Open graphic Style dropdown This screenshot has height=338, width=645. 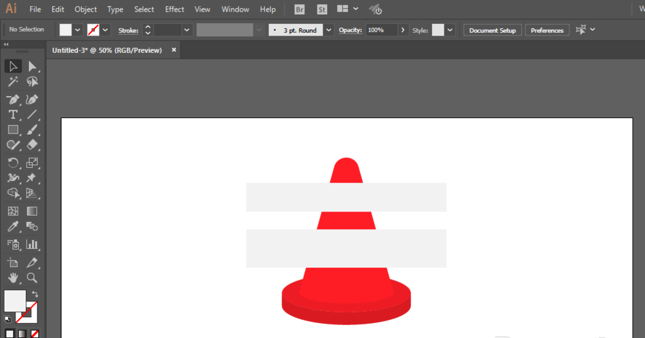(450, 30)
